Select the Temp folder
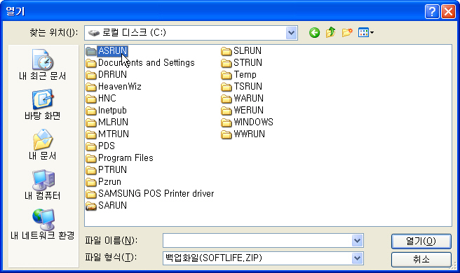The height and width of the screenshot is (273, 460). (238, 75)
